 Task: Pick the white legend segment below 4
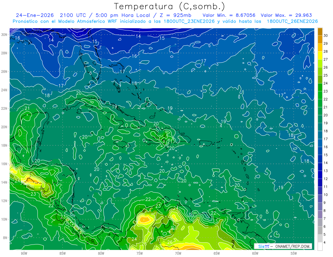(x=320, y=246)
